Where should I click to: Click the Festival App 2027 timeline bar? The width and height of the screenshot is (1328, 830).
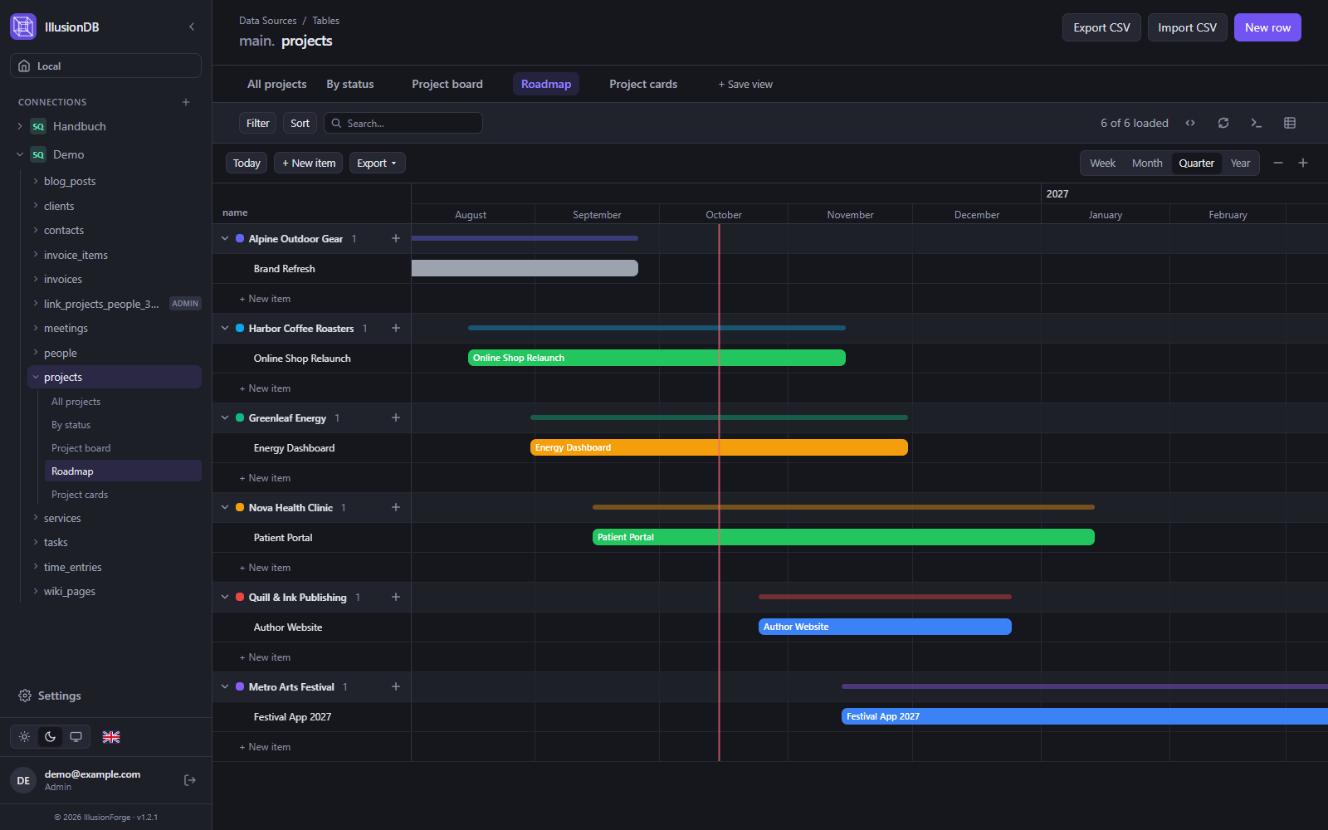tap(1085, 716)
